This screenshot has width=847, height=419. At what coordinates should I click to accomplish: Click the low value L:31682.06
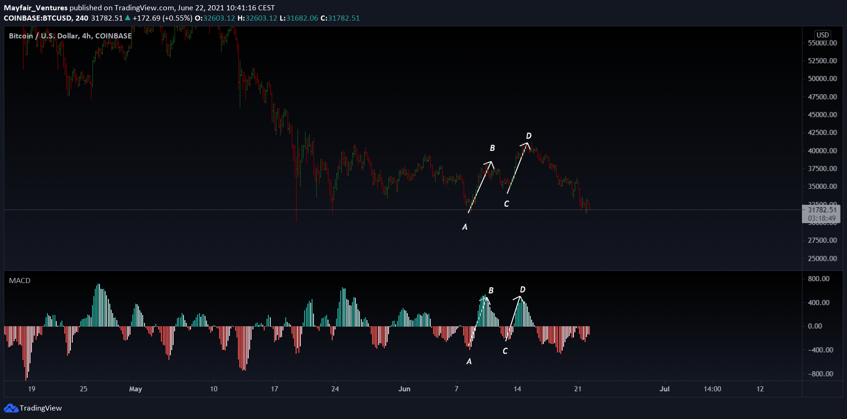tap(299, 18)
